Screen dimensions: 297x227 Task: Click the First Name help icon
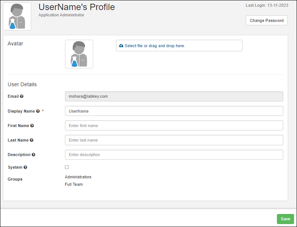tap(32, 126)
